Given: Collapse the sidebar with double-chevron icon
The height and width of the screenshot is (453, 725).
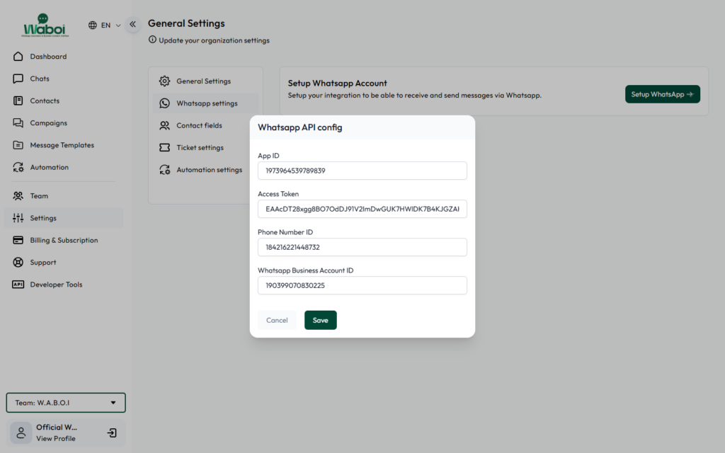Looking at the screenshot, I should pos(132,25).
